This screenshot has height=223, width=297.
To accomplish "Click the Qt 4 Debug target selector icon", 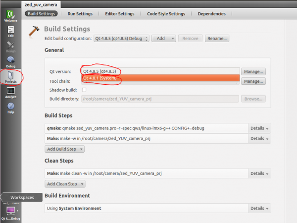I will 10,212.
